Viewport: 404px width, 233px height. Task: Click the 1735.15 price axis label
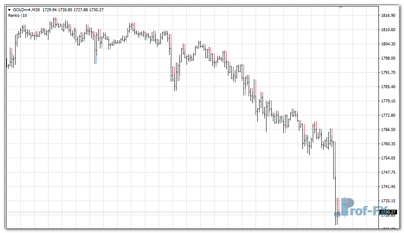(388, 201)
